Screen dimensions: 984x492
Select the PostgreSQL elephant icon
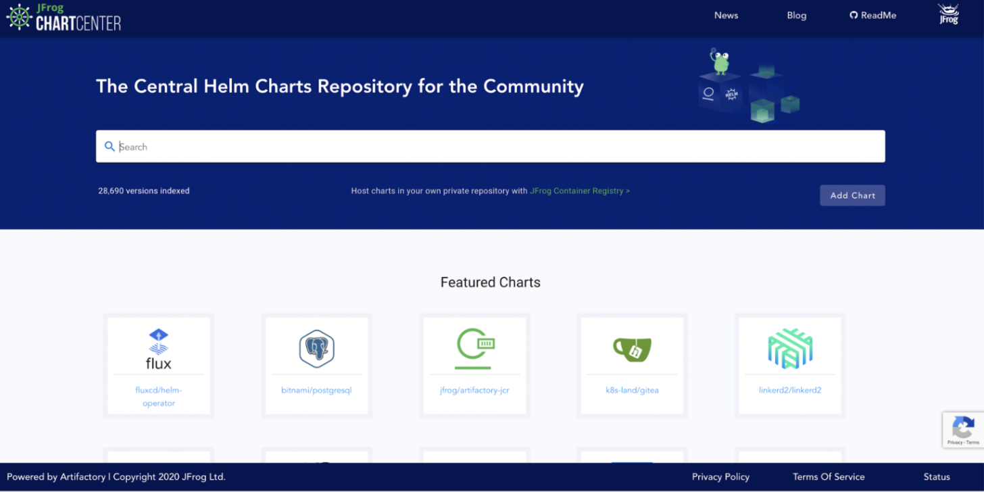[x=317, y=349]
